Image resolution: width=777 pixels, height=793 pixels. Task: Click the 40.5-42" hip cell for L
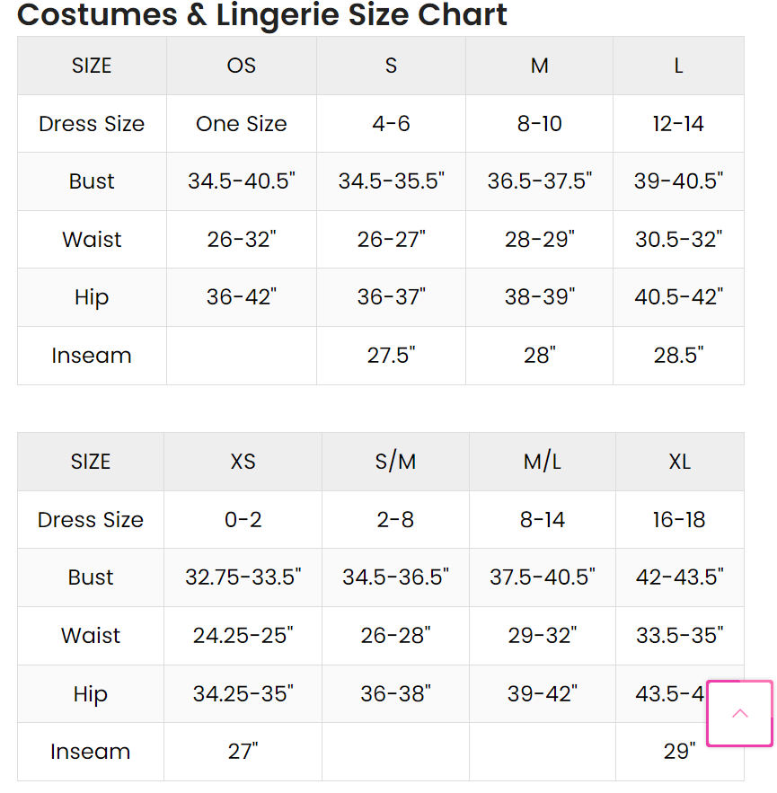tap(678, 297)
